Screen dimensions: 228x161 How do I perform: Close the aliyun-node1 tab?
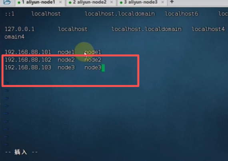tap(60, 2)
